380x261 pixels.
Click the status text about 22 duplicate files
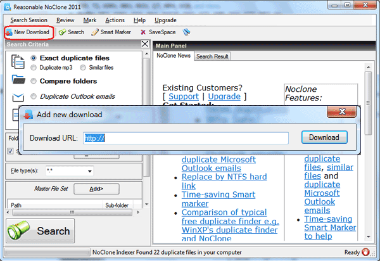click(167, 252)
